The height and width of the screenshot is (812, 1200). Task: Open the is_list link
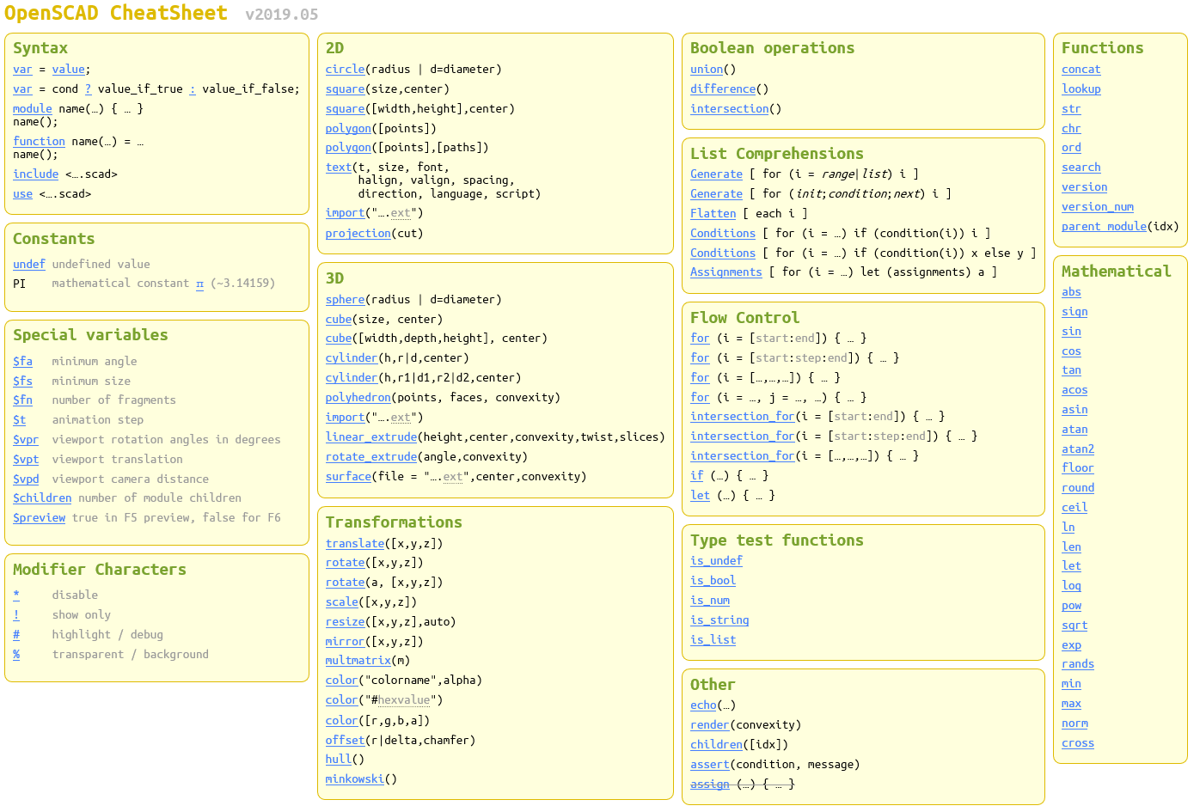[713, 640]
